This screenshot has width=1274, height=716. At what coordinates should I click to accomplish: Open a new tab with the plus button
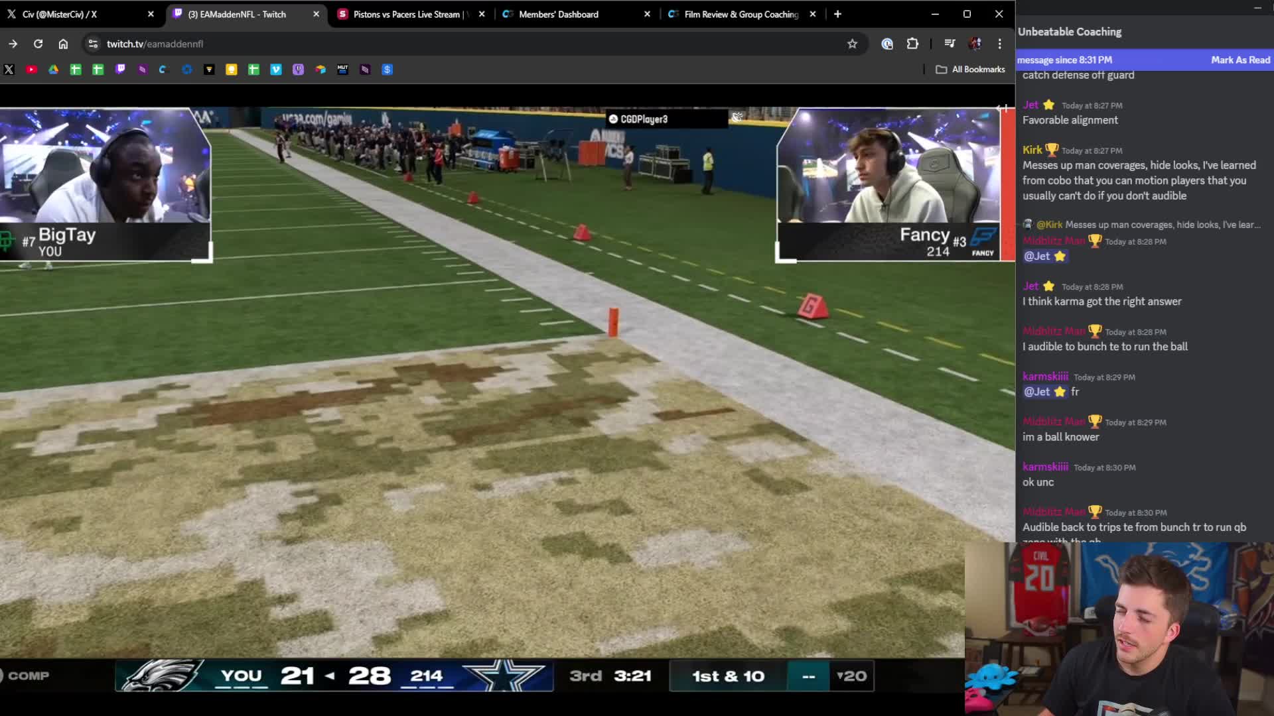tap(837, 14)
